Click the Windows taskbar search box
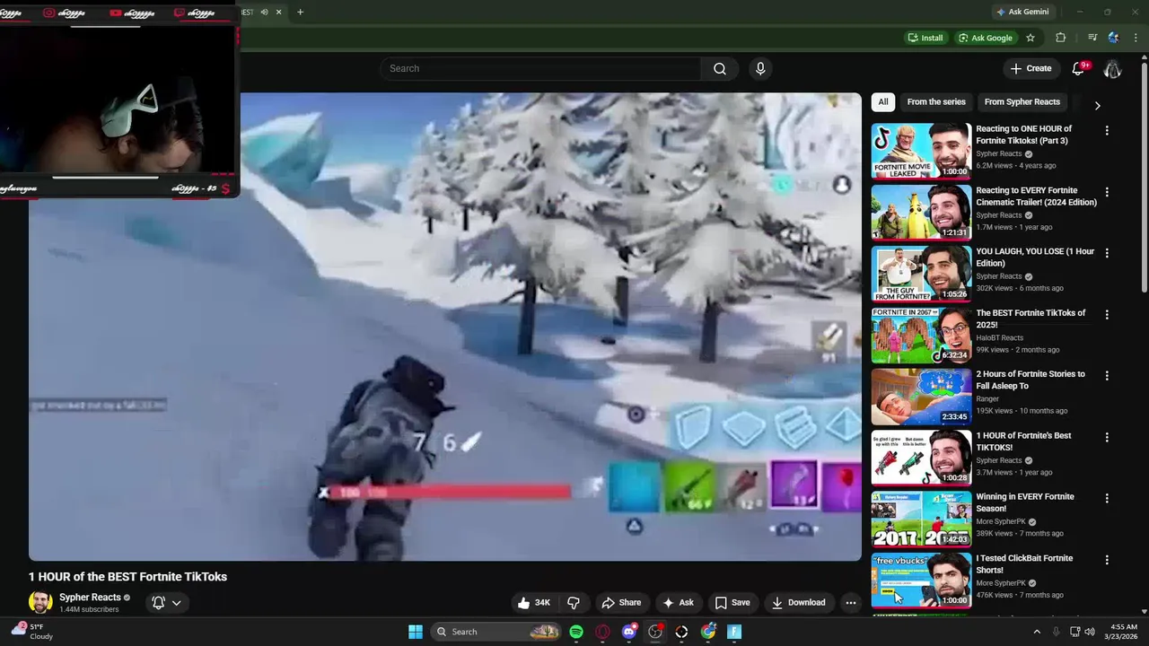1149x646 pixels. click(496, 632)
